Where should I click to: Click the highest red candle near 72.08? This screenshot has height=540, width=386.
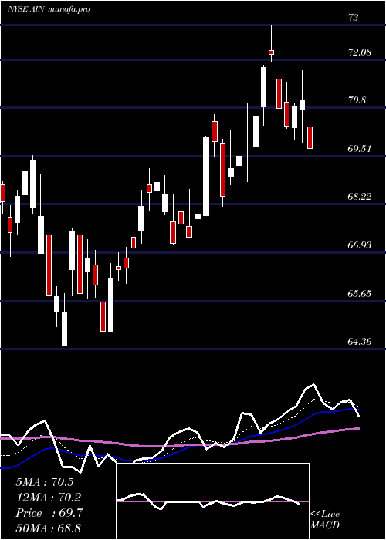pos(271,52)
